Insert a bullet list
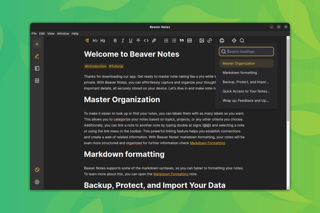Image resolution: width=320 pixels, height=213 pixels. (x=174, y=40)
